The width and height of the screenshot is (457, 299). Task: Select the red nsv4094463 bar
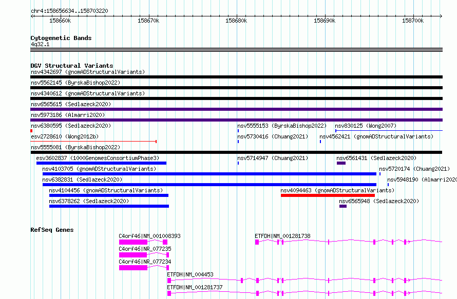pos(328,195)
